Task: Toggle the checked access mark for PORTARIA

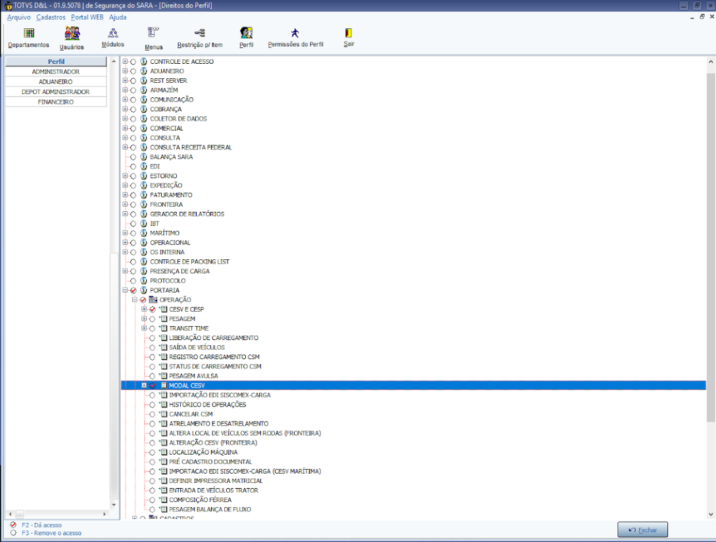Action: (133, 291)
